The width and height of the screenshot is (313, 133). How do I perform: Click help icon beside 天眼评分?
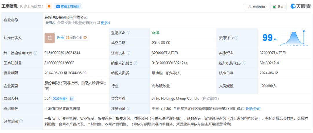click(x=236, y=38)
